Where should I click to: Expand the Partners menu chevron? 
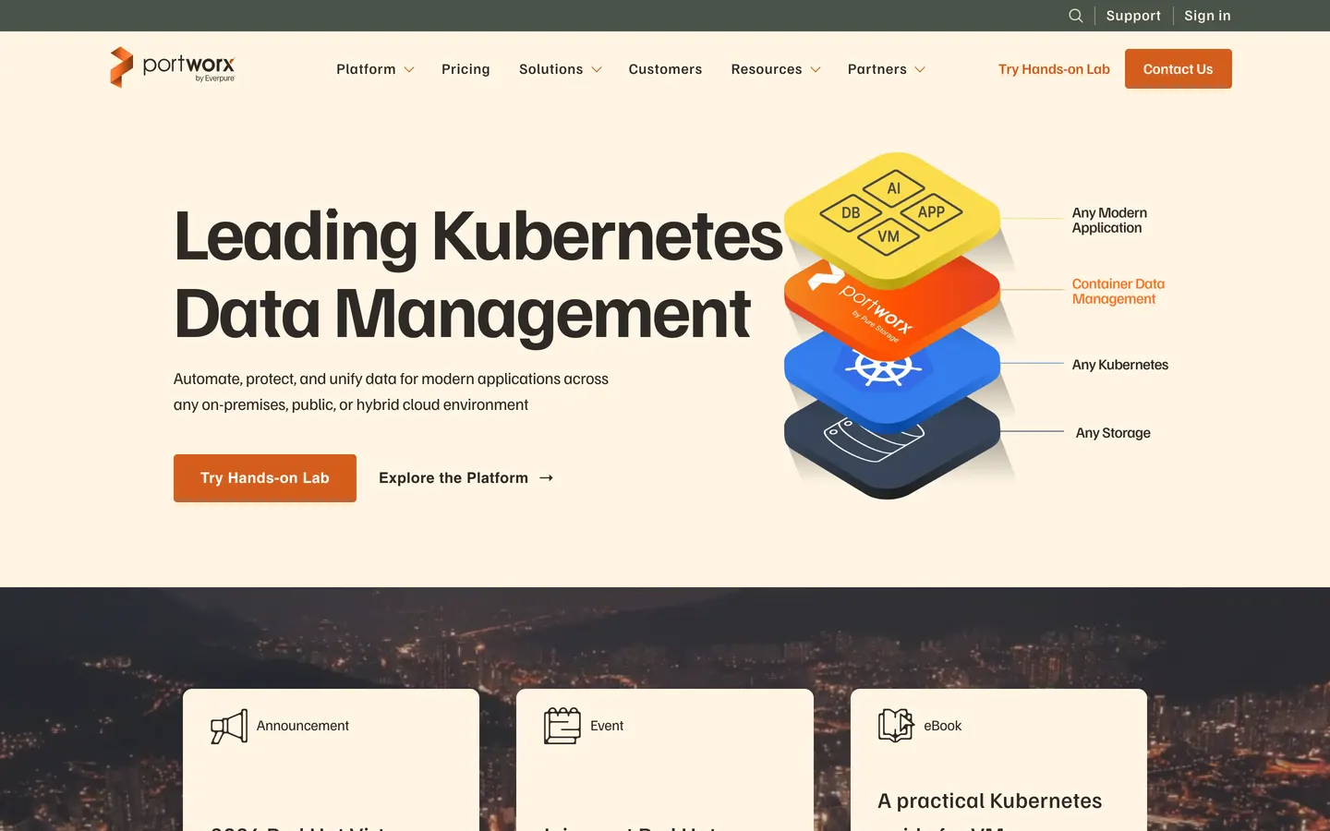pyautogui.click(x=920, y=69)
